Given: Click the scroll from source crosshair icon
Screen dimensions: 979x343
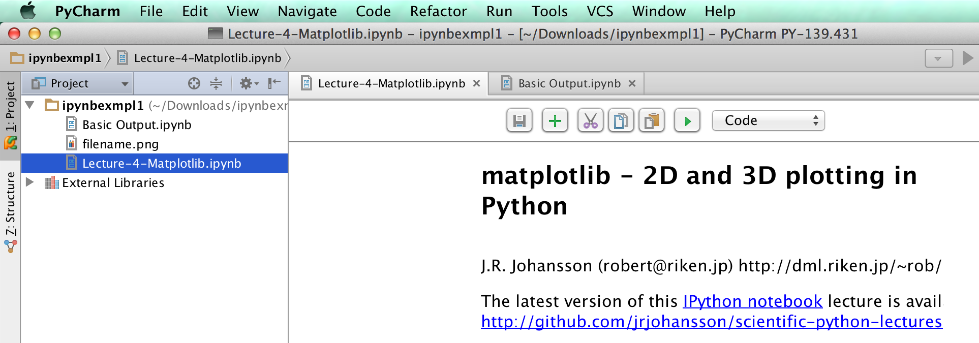Looking at the screenshot, I should click(x=194, y=83).
